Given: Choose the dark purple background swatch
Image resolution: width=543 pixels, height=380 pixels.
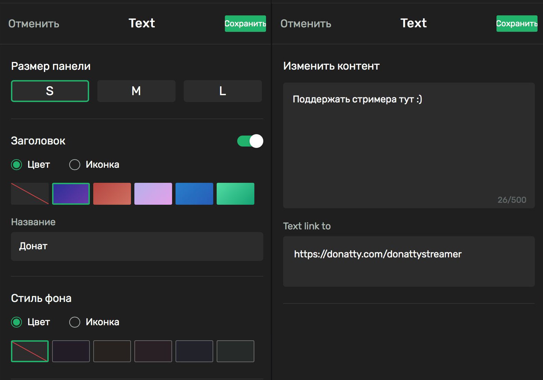Looking at the screenshot, I should click(x=71, y=351).
